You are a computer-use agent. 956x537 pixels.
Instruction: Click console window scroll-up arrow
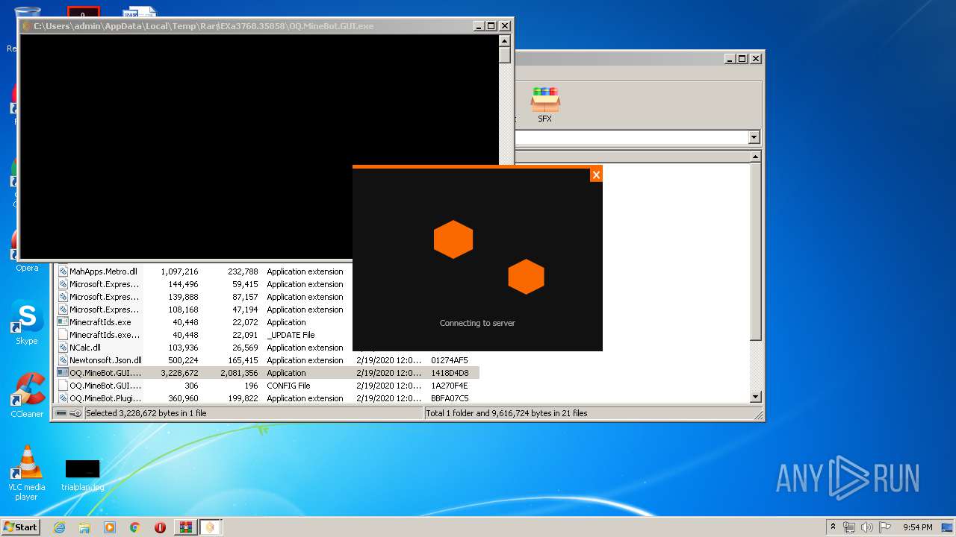[x=505, y=41]
